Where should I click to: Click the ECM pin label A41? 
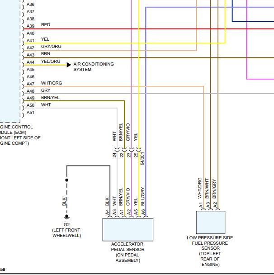[30, 41]
